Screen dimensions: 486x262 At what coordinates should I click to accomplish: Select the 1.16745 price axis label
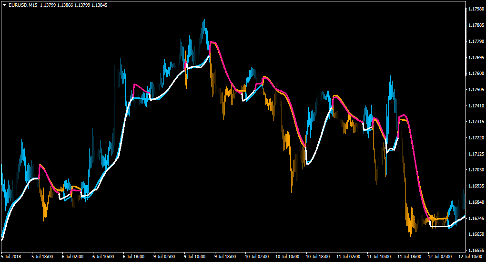(476, 218)
